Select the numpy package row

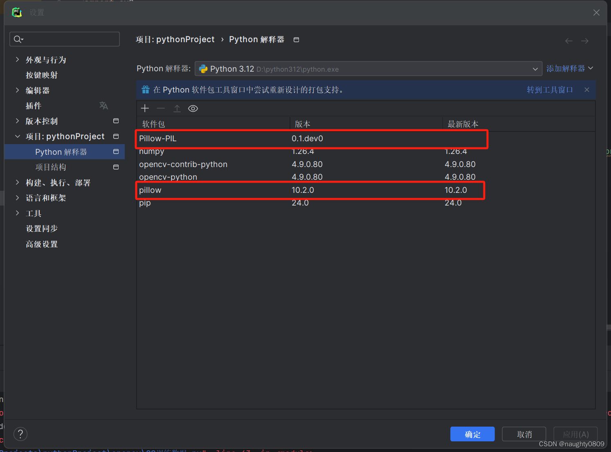366,151
